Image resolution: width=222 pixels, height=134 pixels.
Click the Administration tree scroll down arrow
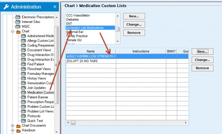pyautogui.click(x=57, y=132)
